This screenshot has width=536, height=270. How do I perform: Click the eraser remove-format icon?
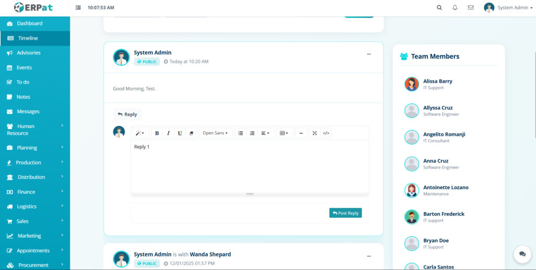coord(191,133)
